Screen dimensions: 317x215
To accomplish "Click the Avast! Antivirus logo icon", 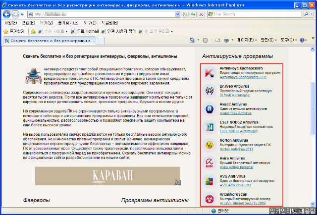I will pyautogui.click(x=209, y=109).
